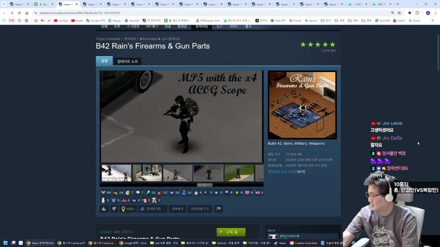Switch to the update notes tab
This screenshot has width=440, height=247.
pyautogui.click(x=127, y=61)
